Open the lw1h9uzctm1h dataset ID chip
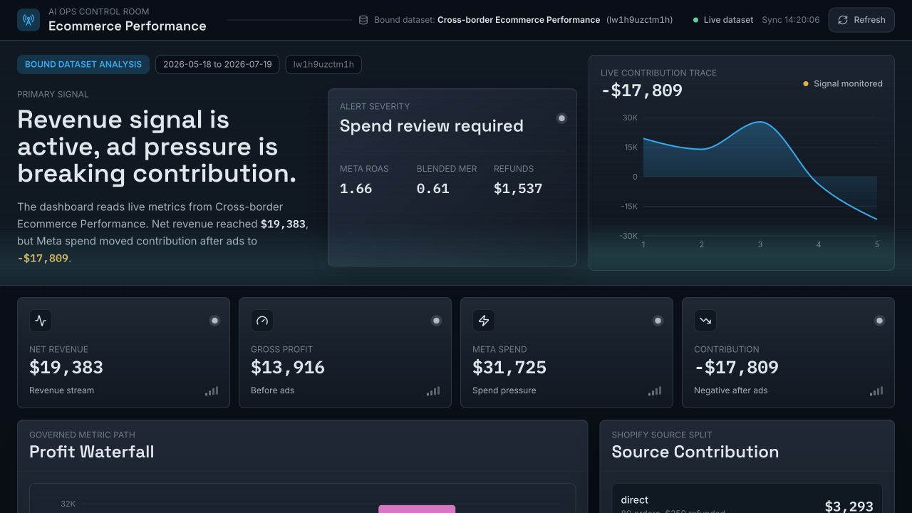The width and height of the screenshot is (912, 513). pos(323,64)
